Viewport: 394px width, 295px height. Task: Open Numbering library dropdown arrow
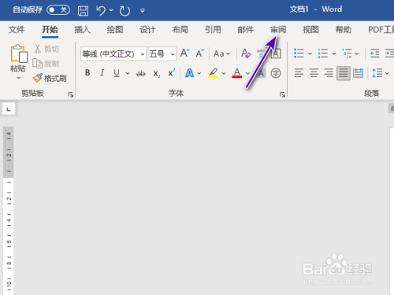334,53
